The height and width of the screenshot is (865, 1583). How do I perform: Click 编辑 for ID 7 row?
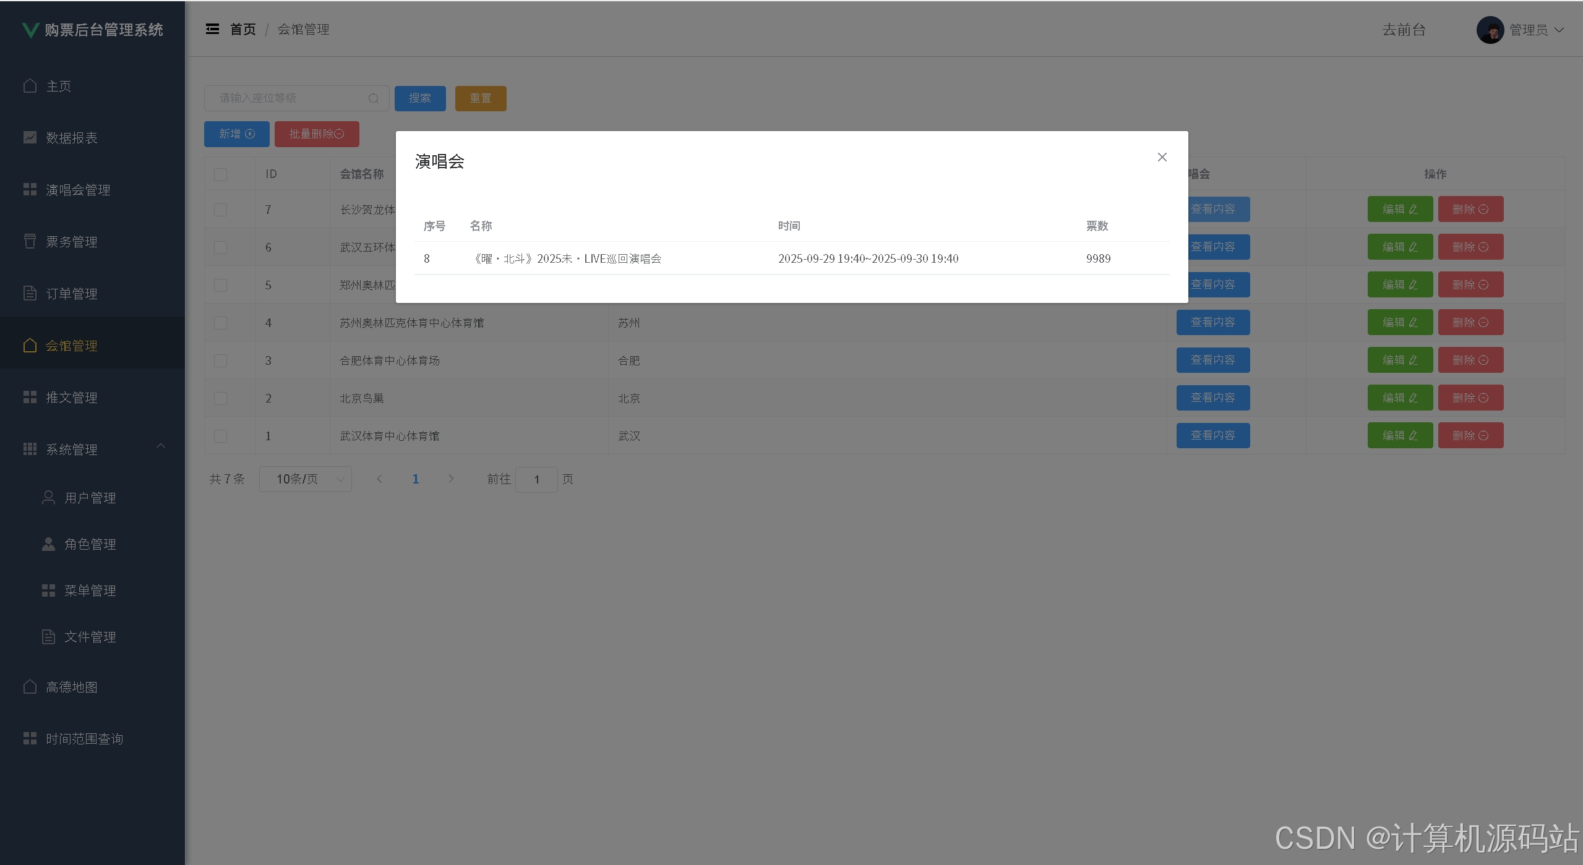click(1400, 209)
